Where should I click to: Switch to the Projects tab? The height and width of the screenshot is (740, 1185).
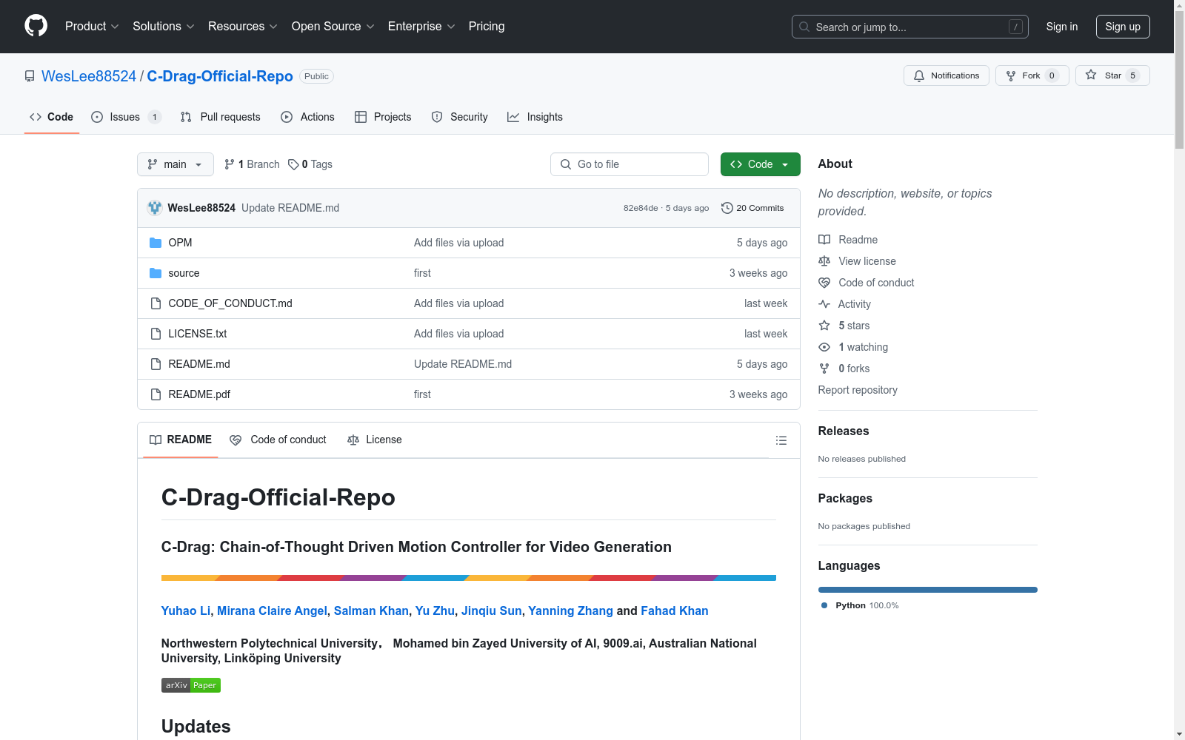pos(383,117)
